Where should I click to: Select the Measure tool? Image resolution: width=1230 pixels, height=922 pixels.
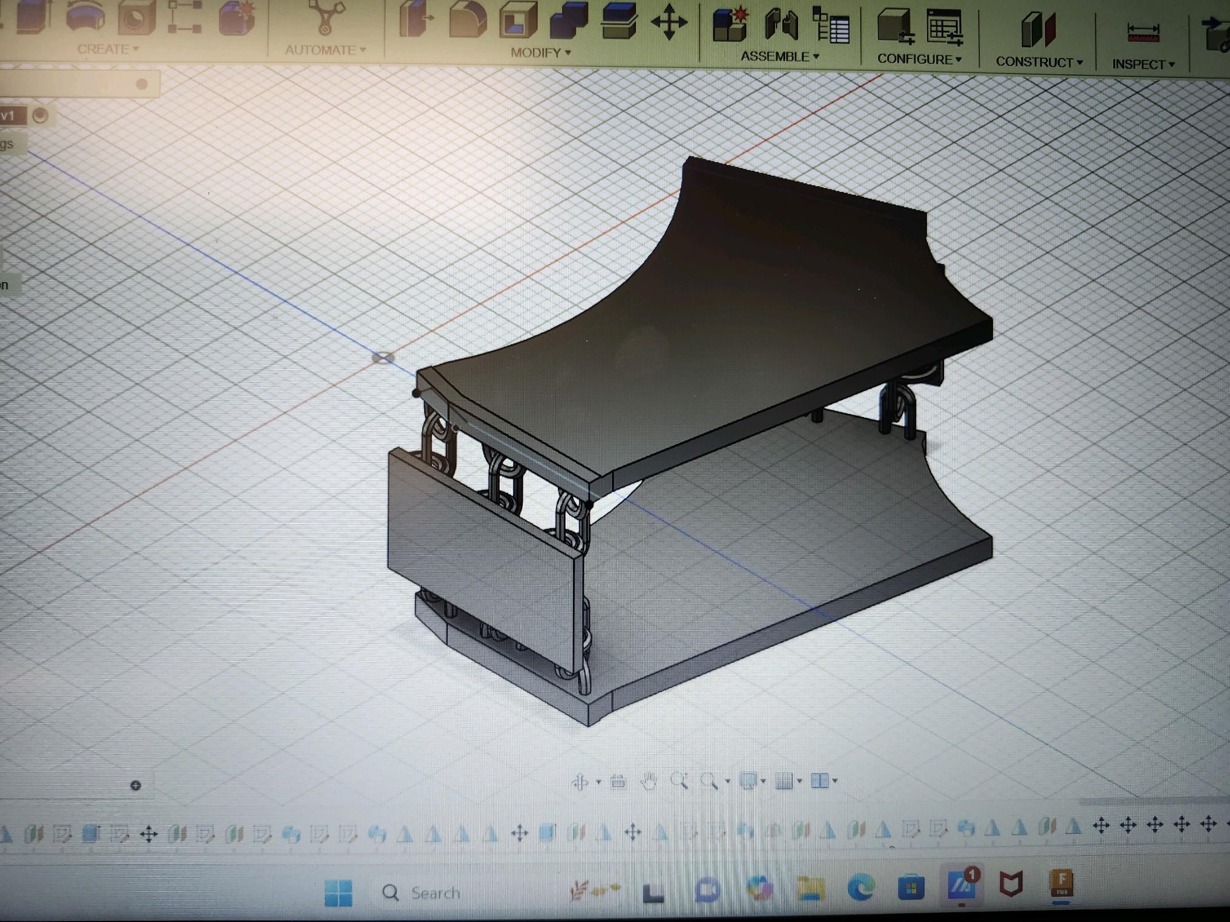pyautogui.click(x=1143, y=32)
